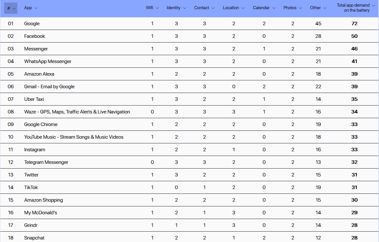Viewport: 379px width, 242px height.
Task: Click TikTok's total demand value 31
Action: (x=354, y=187)
